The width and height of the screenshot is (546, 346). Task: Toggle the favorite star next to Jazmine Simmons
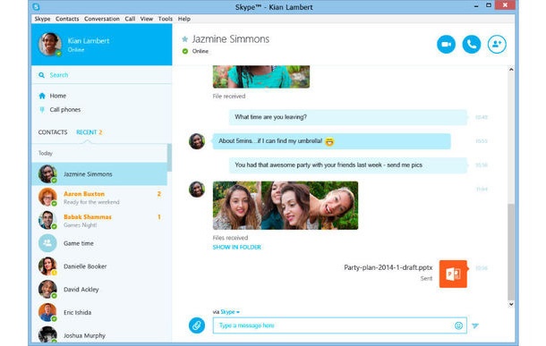[185, 39]
